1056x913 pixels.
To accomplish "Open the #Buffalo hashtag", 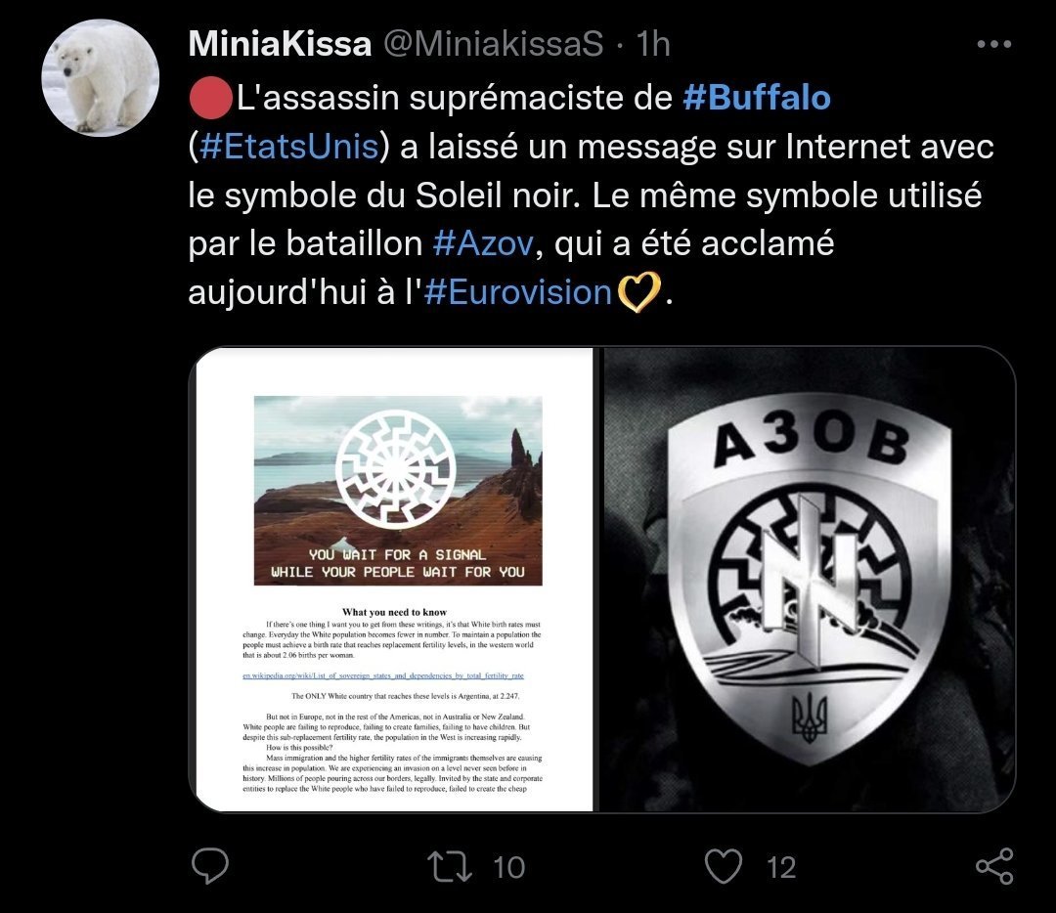I will 756,98.
